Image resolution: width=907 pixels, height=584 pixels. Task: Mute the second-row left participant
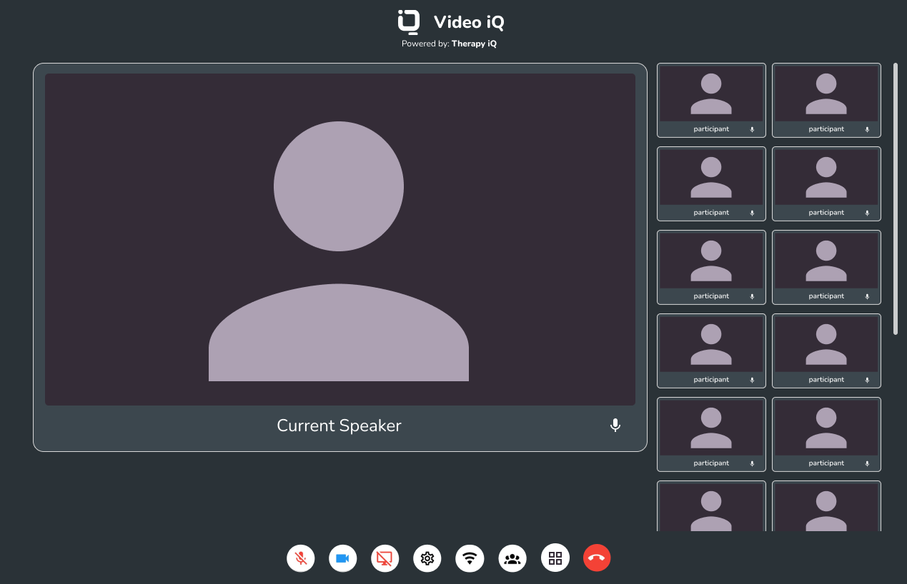pos(751,213)
